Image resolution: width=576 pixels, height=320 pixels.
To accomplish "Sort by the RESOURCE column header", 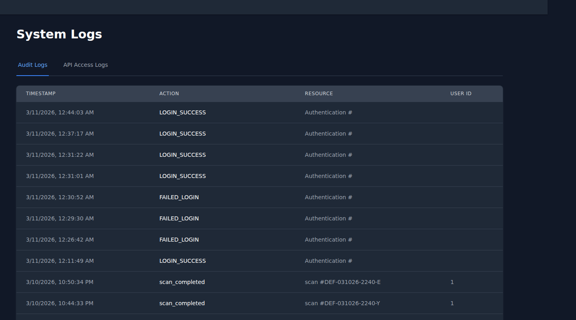I will tap(319, 93).
